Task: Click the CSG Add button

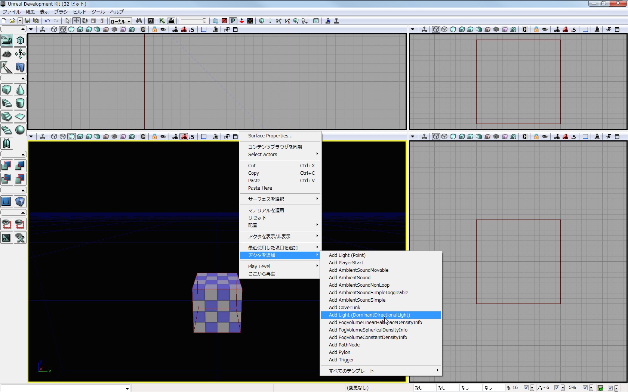Action: click(x=7, y=166)
